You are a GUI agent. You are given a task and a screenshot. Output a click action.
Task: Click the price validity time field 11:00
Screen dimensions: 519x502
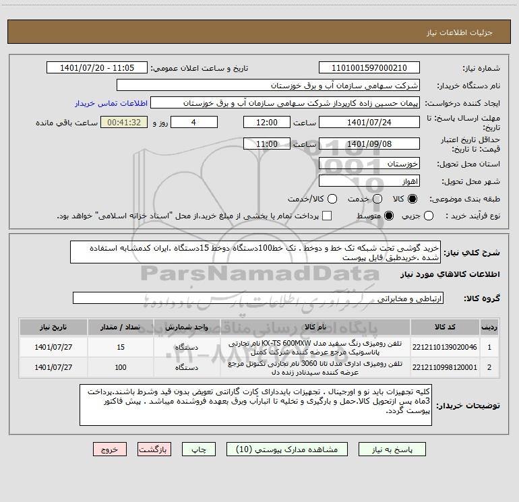[x=267, y=144]
